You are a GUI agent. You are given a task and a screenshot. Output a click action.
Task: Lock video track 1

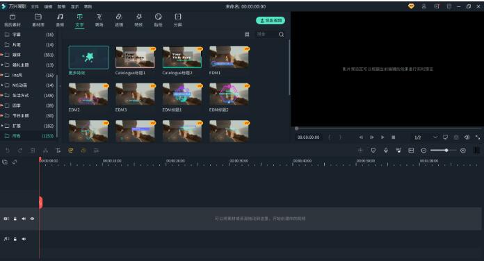click(15, 219)
